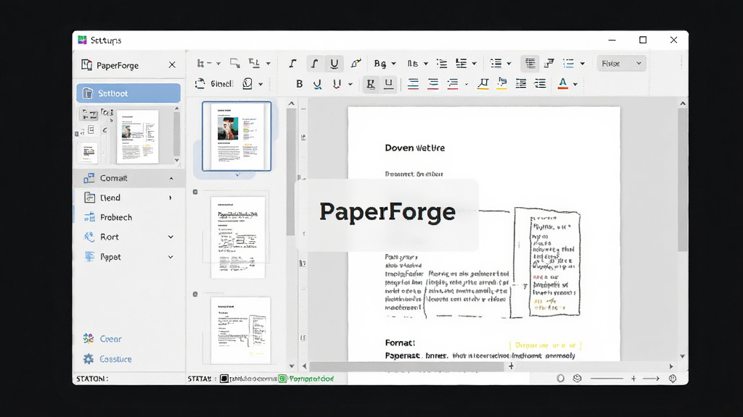Click the Papet icon in the sidebar
The image size is (743, 417).
(89, 257)
